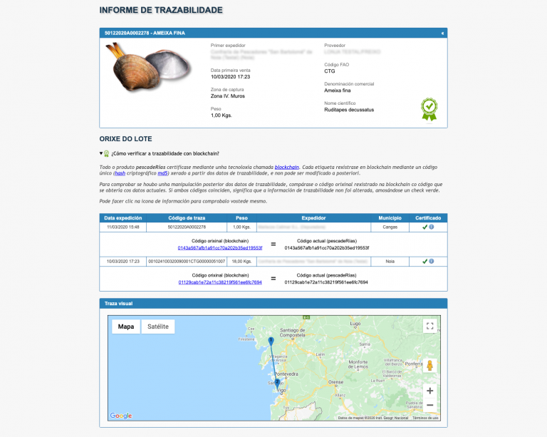
Task: Click the 18,00 Kgs. weight cell
Action: [x=241, y=261]
